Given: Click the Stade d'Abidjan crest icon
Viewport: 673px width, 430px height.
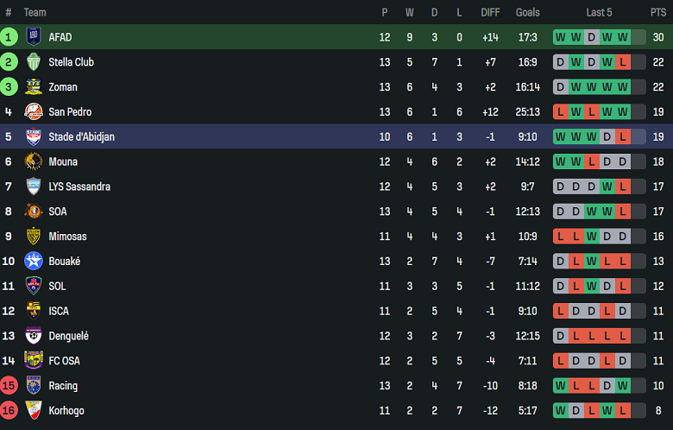Looking at the screenshot, I should pos(34,136).
